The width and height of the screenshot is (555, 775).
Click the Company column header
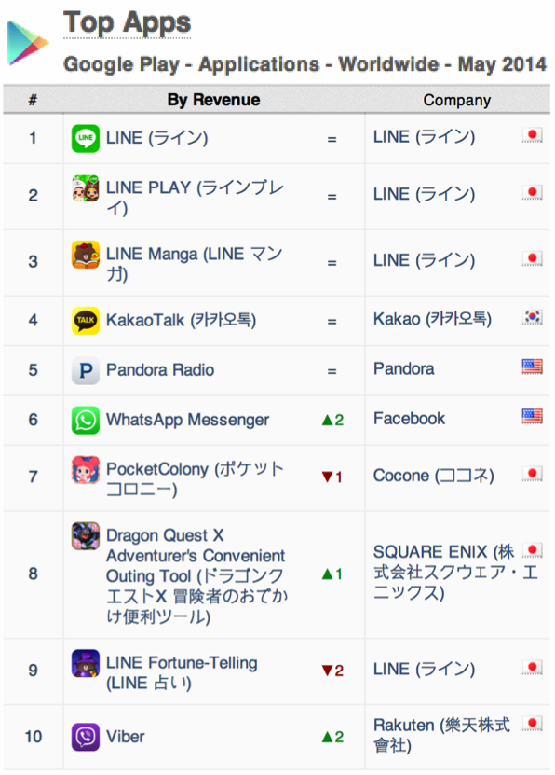(x=457, y=101)
